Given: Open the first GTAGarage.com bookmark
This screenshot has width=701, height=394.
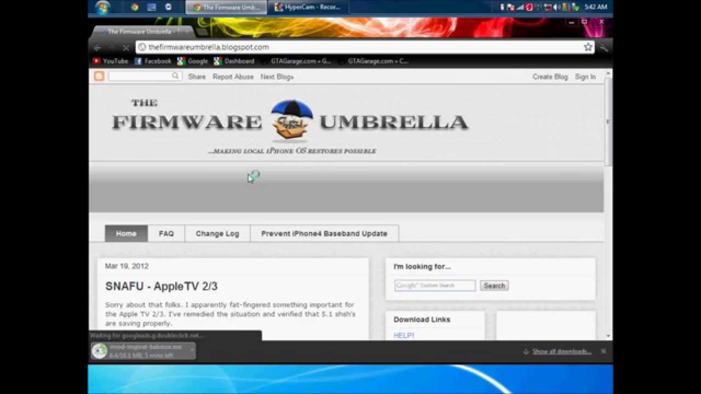Looking at the screenshot, I should coord(296,61).
